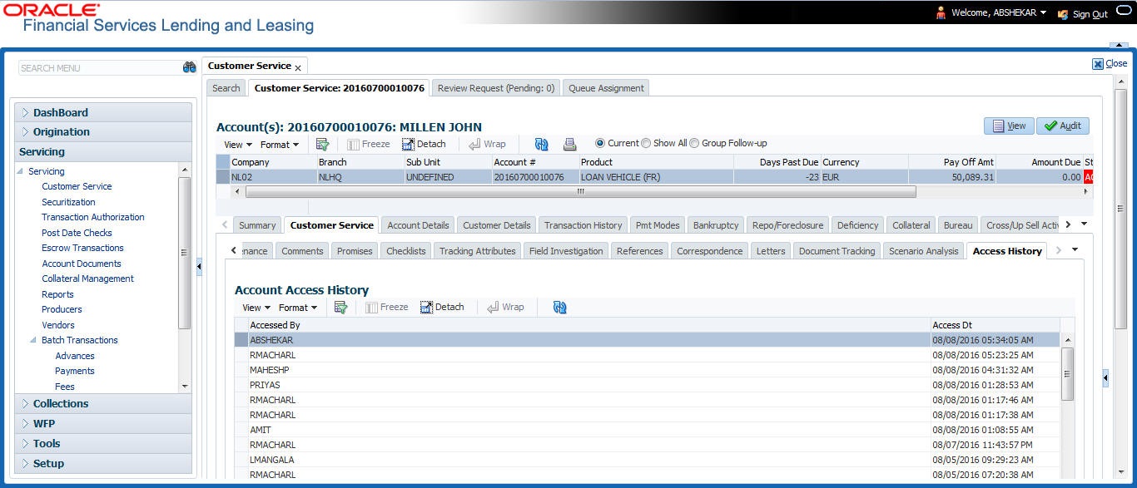Open the Access History Format dropdown
Image resolution: width=1137 pixels, height=488 pixels.
pos(298,308)
